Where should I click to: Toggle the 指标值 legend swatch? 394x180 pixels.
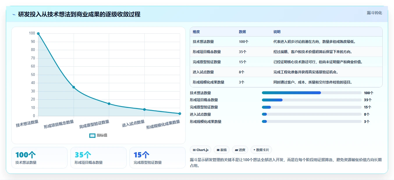[x=92, y=135]
